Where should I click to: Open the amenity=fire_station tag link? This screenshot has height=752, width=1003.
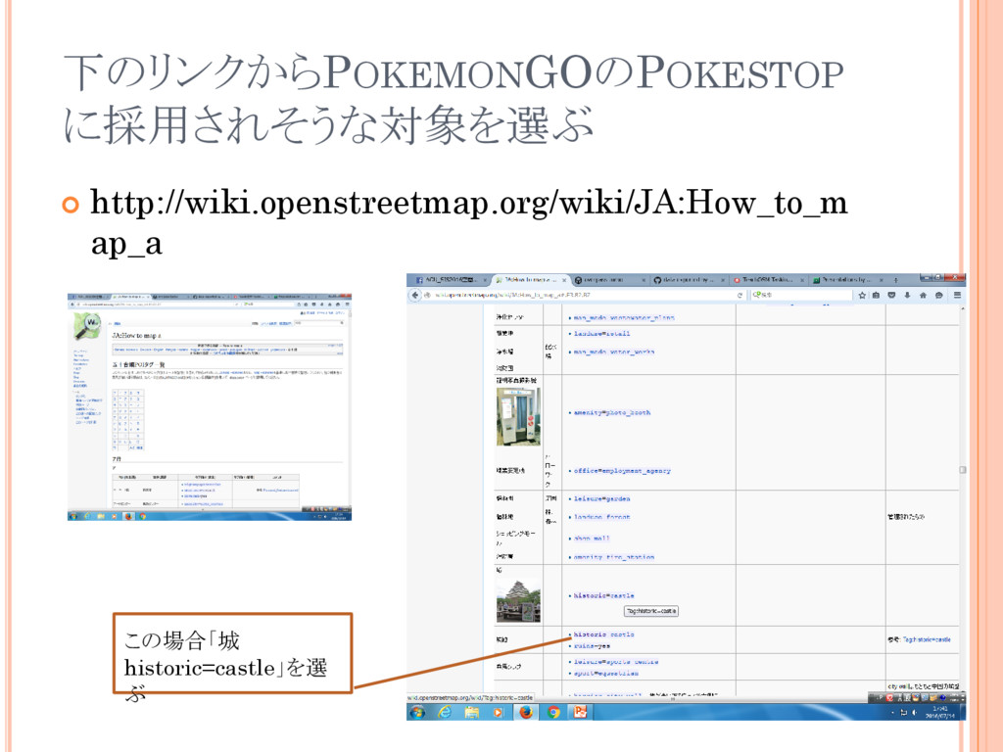click(613, 557)
